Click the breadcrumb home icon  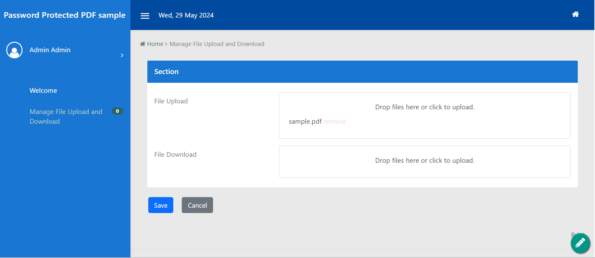click(143, 44)
